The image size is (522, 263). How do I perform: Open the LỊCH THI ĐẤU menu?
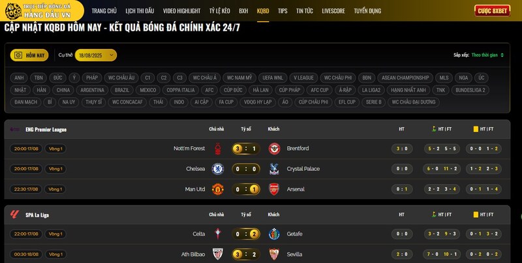[x=140, y=11]
